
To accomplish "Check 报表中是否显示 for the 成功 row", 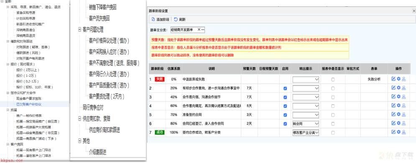I will tap(333, 132).
